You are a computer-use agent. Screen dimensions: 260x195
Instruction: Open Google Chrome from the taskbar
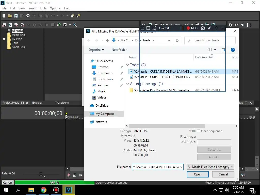click(44, 190)
